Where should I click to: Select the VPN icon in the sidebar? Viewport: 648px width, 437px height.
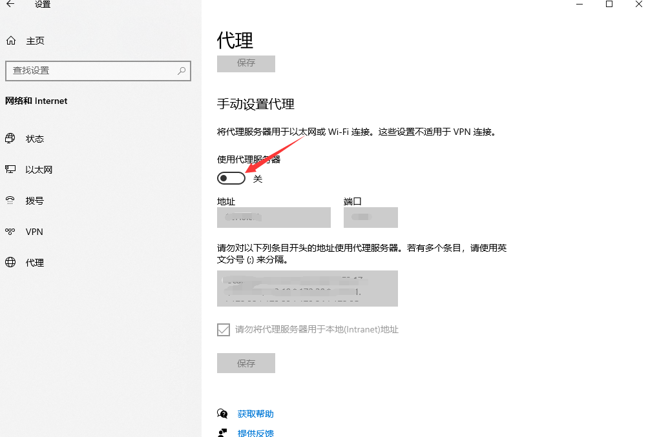[x=11, y=231]
